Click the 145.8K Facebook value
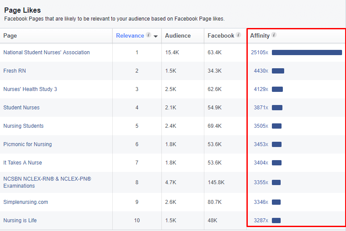The image size is (346, 231). (x=216, y=182)
